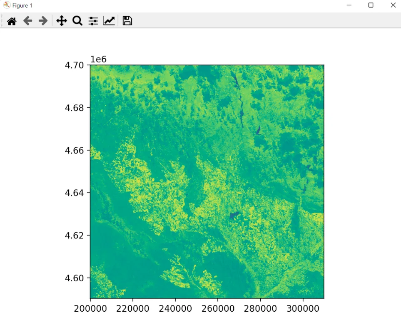Click the raster image in the plot
The width and height of the screenshot is (401, 315).
pyautogui.click(x=207, y=182)
